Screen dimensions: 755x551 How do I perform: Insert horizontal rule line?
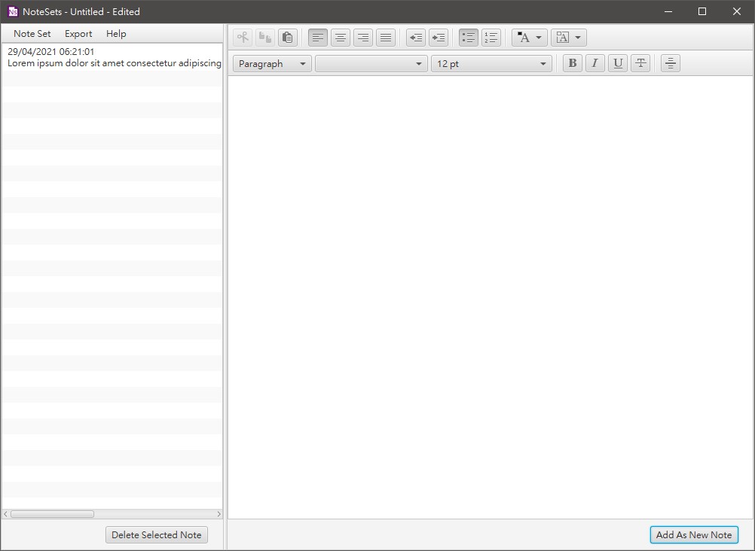pos(670,64)
